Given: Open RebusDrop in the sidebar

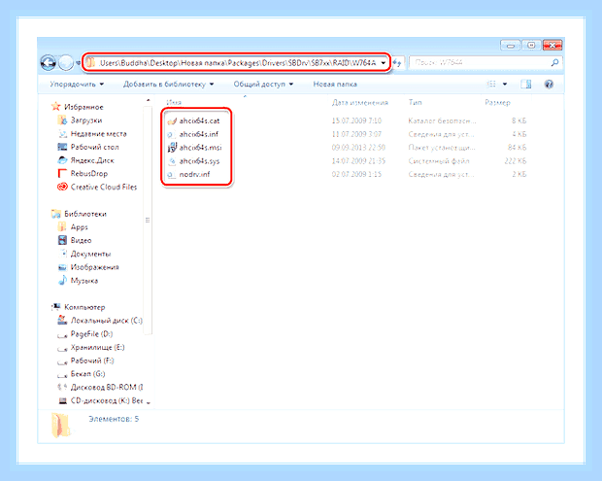Looking at the screenshot, I should [x=89, y=174].
